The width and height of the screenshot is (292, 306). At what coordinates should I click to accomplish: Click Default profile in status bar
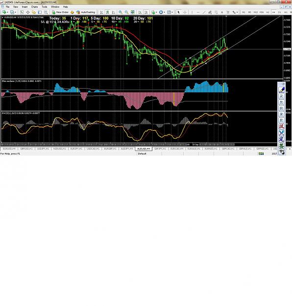142,154
